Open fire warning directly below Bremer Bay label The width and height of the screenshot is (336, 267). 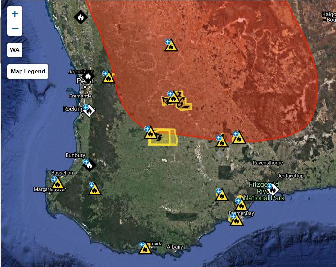[236, 220]
